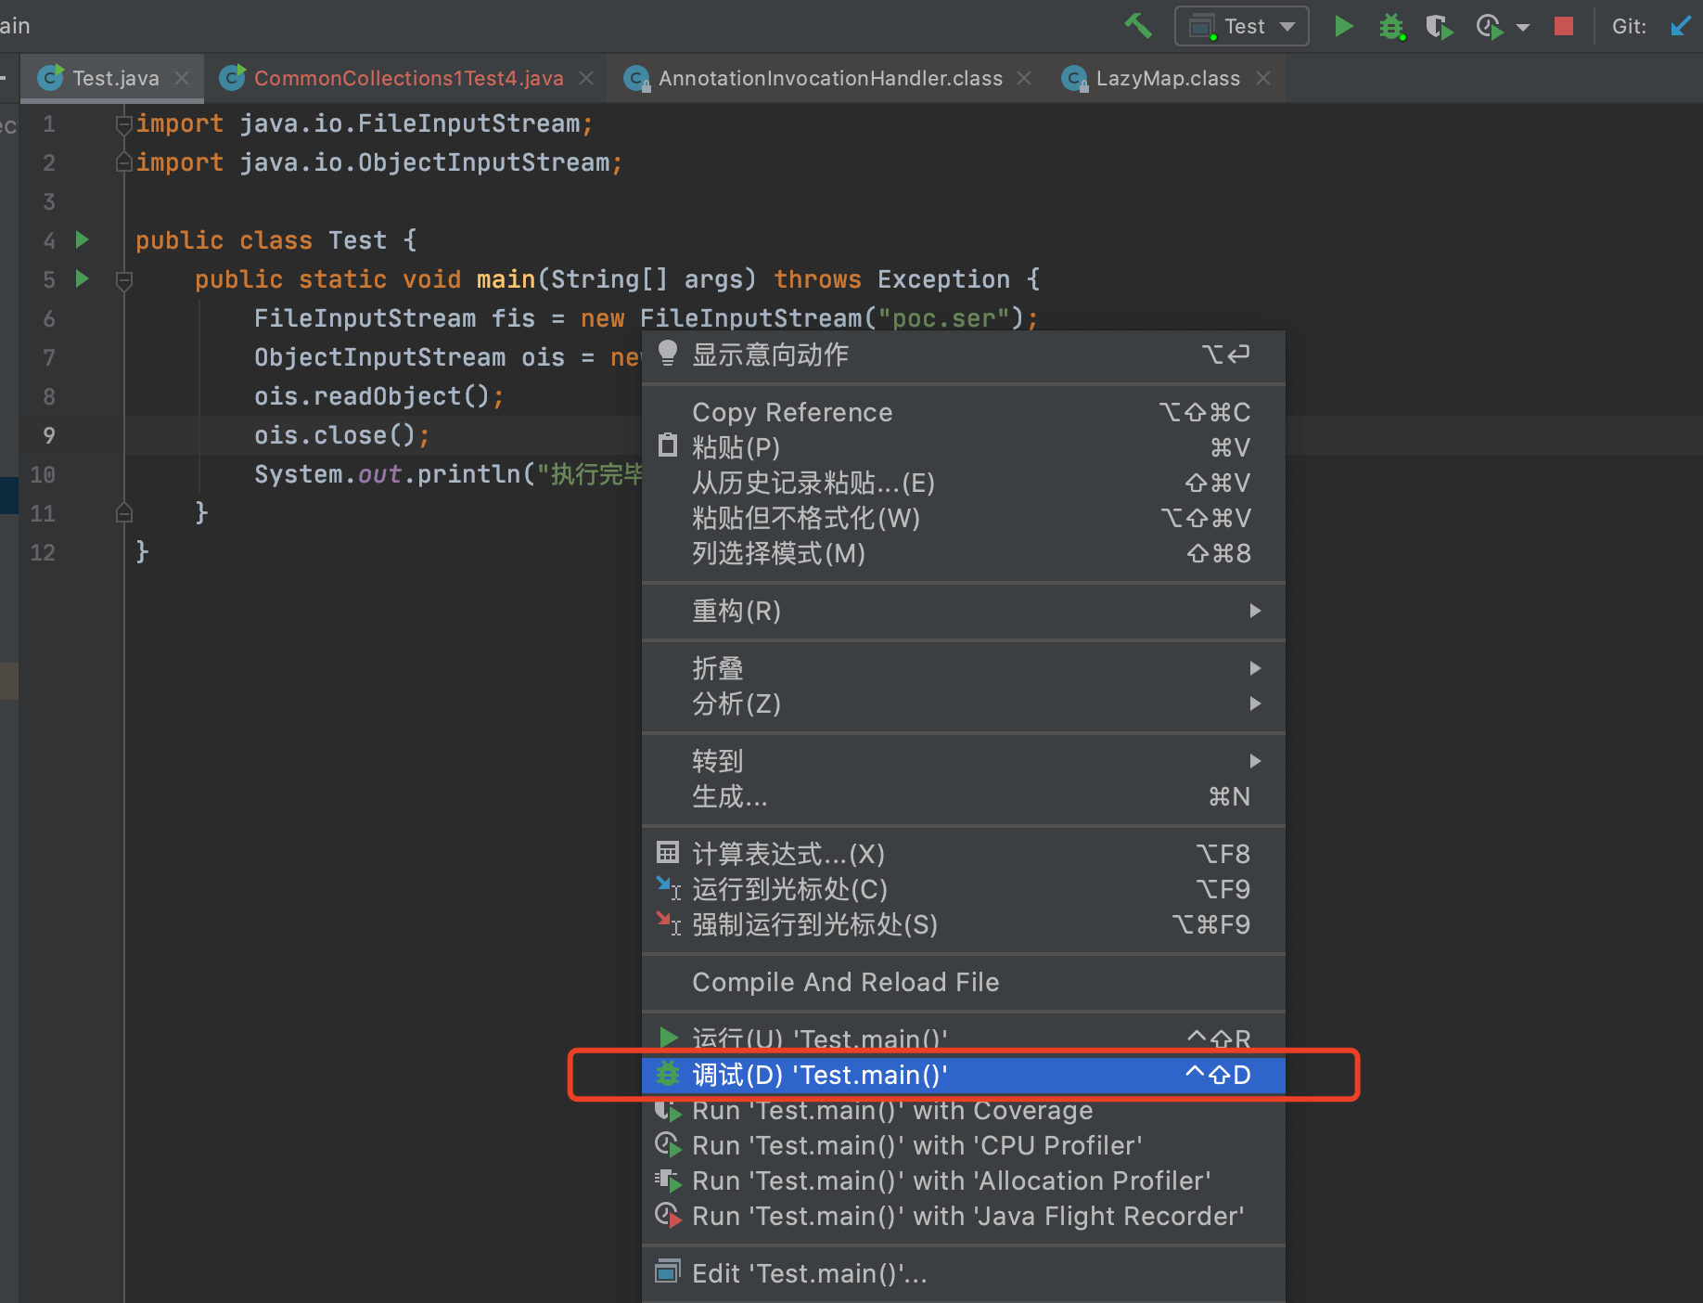The height and width of the screenshot is (1303, 1703).
Task: Click line number 9 in the gutter
Action: 48,435
